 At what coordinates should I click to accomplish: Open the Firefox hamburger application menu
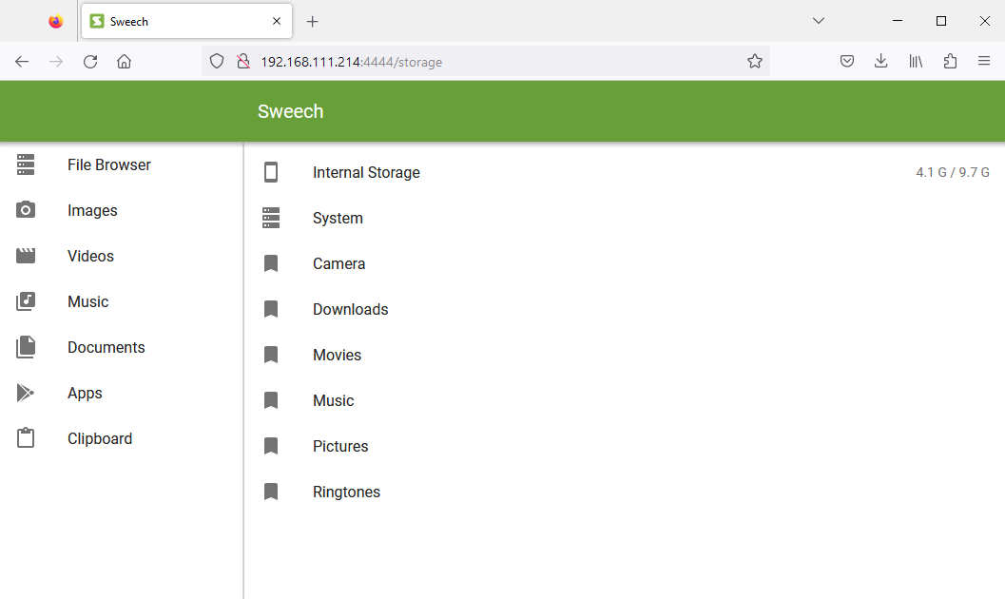tap(984, 62)
